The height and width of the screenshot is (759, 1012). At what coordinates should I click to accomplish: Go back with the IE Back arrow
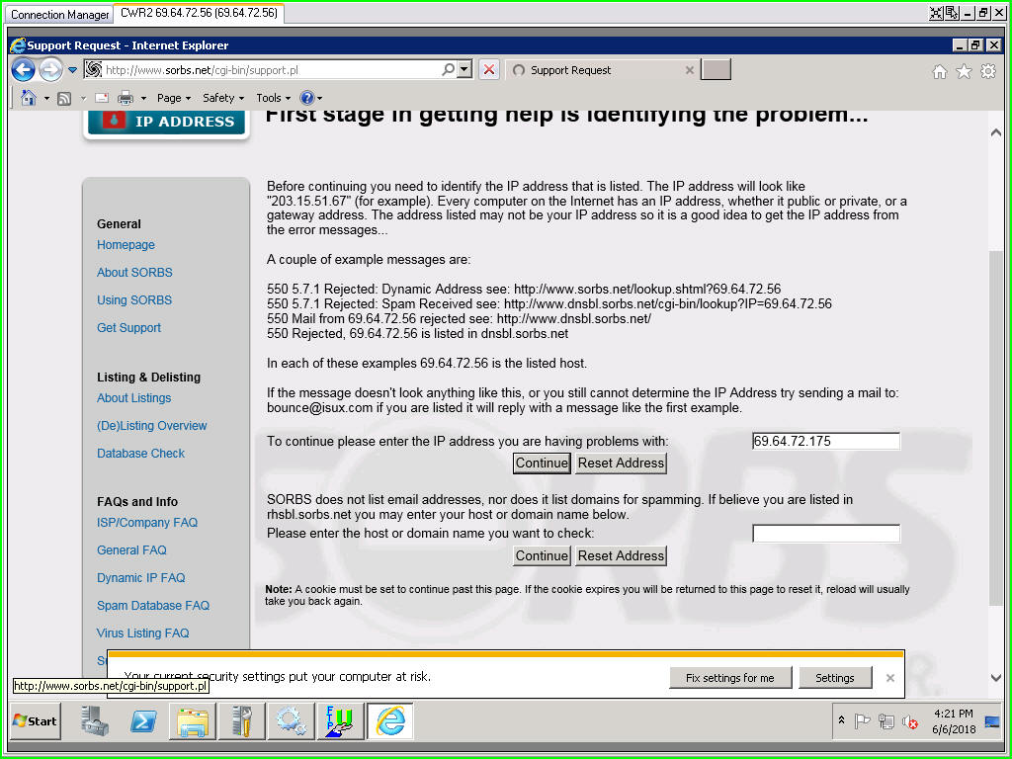24,70
